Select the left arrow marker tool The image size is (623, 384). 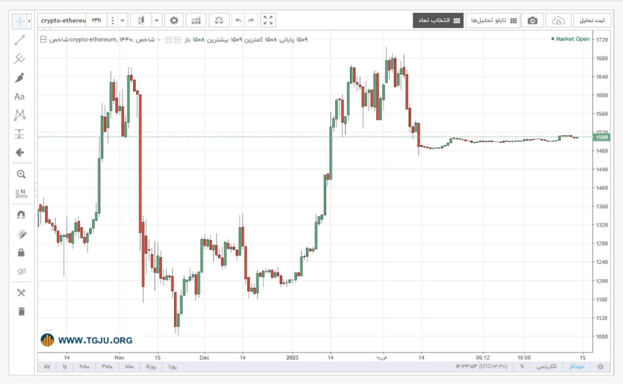pyautogui.click(x=20, y=152)
